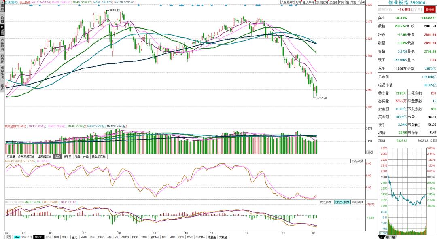Image resolution: width=437 pixels, height=239 pixels.
Task: Select the BIAS indicator tab
Action: tap(101, 237)
